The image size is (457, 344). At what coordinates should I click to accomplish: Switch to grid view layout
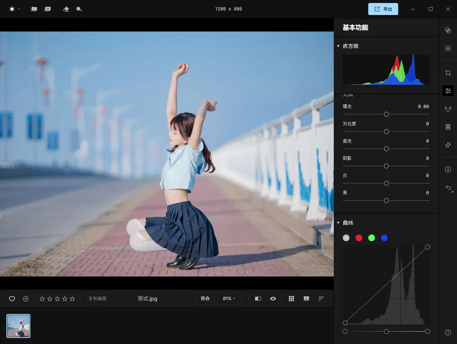point(291,299)
